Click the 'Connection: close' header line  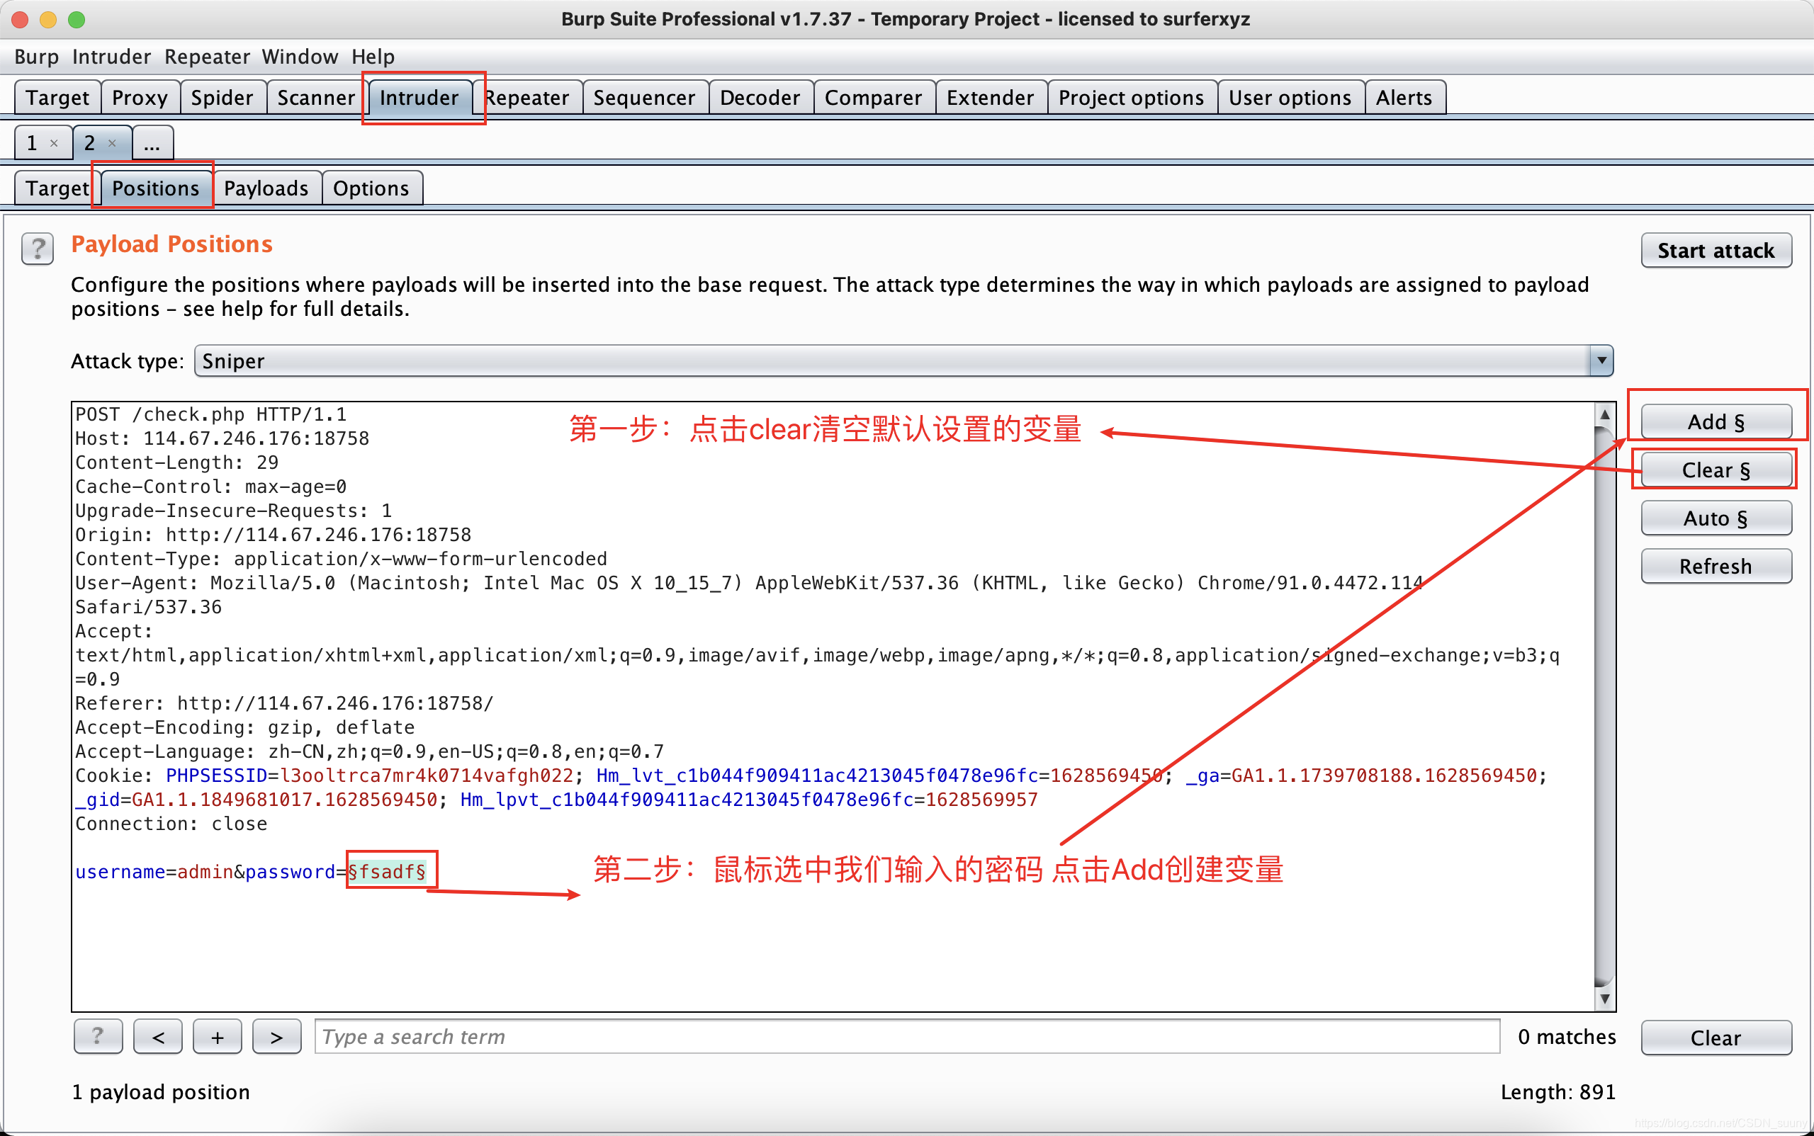pos(171,824)
